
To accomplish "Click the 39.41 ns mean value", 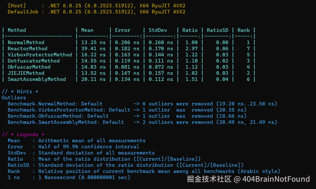I will click(93, 49).
